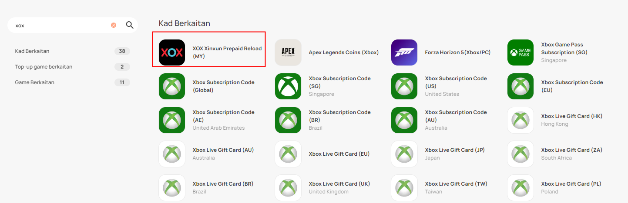Click the magnifier search icon
The image size is (628, 203).
pyautogui.click(x=130, y=25)
